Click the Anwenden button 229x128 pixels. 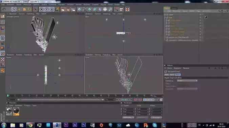tap(156, 118)
